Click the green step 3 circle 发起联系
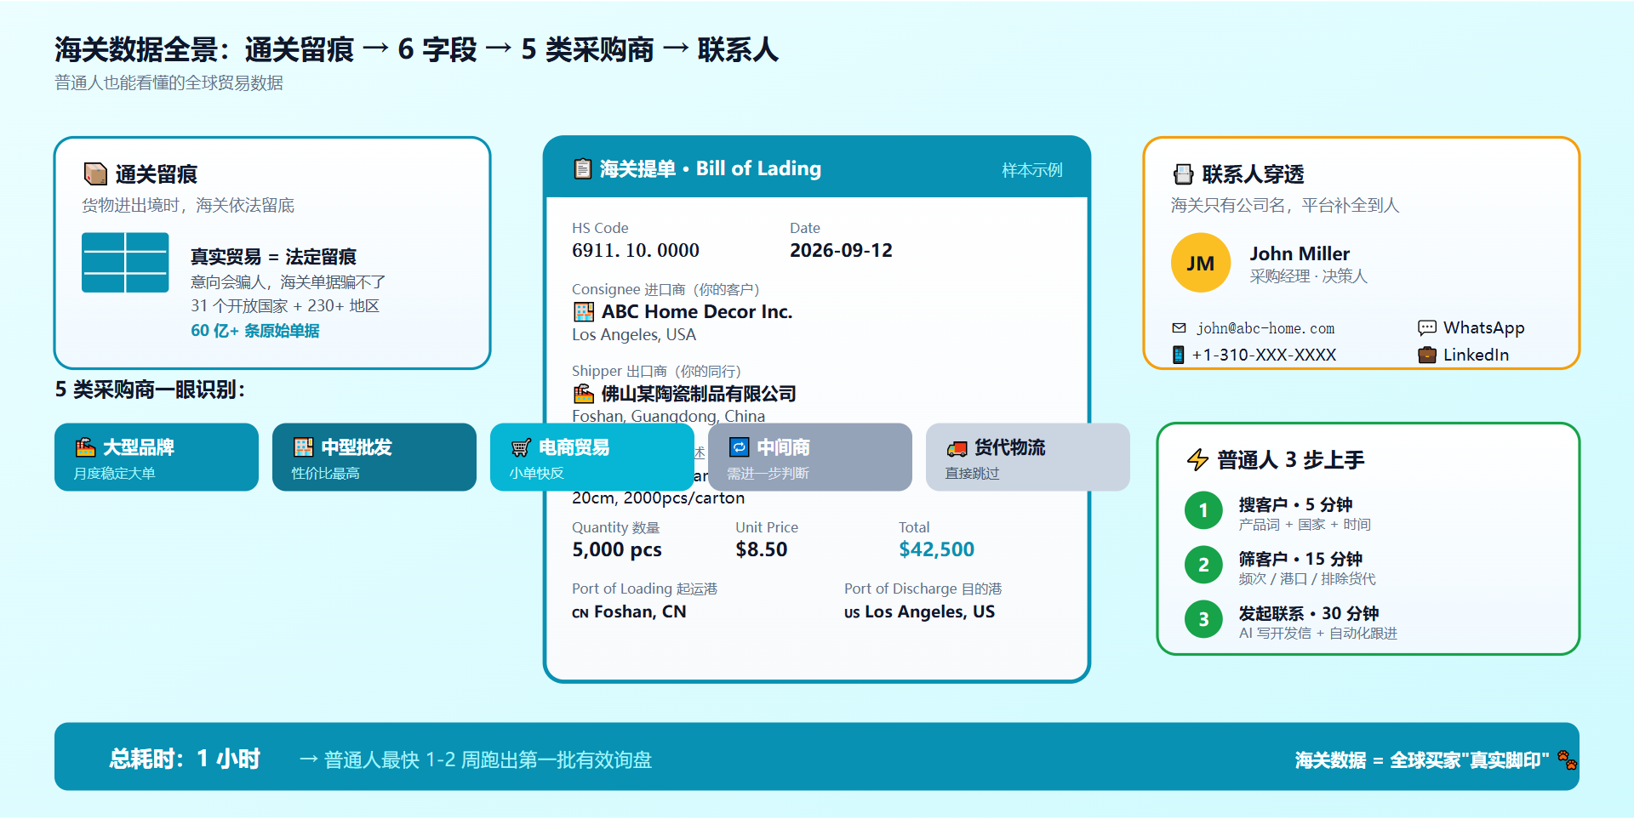 tap(1203, 619)
